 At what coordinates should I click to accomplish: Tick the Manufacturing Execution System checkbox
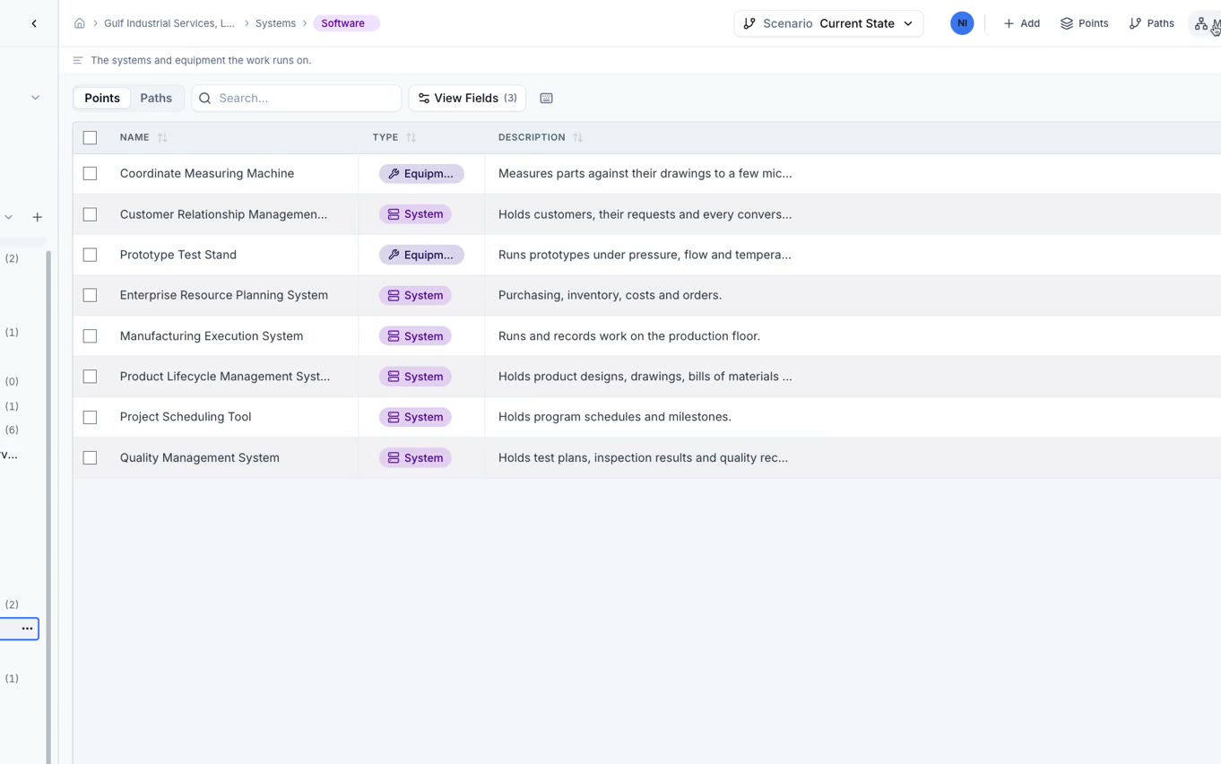click(90, 336)
